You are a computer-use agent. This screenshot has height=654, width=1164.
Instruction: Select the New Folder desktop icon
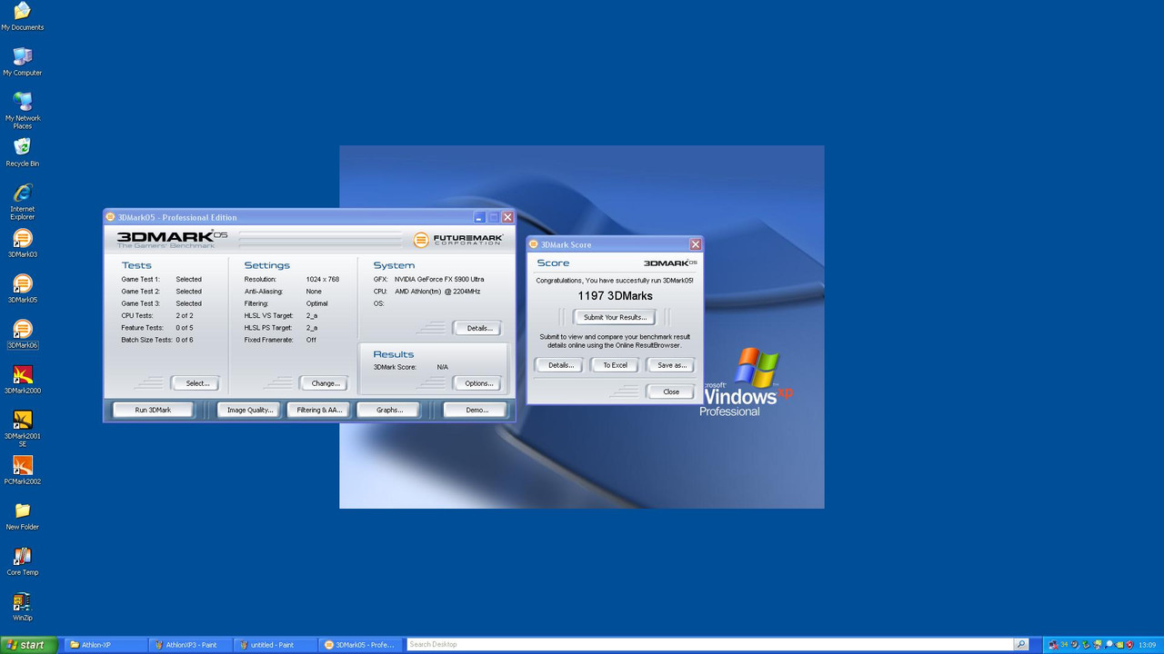click(22, 516)
